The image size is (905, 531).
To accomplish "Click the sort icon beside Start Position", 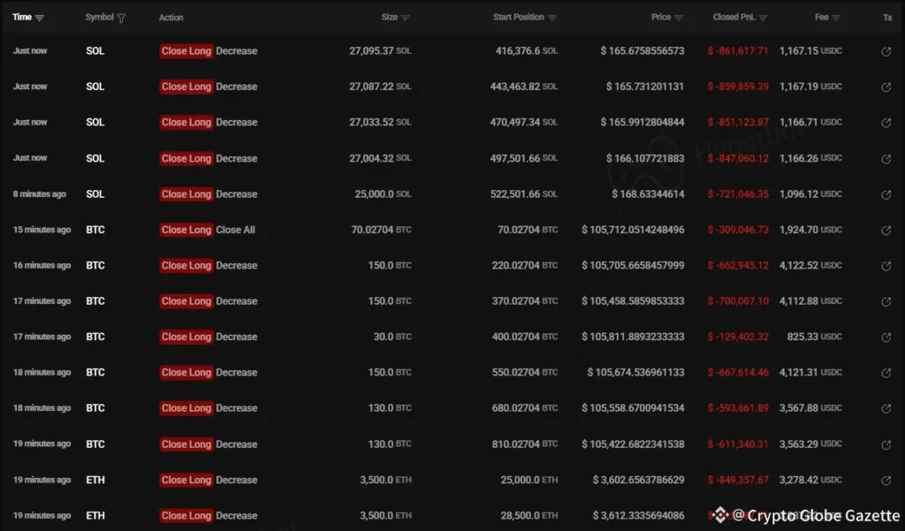I will (552, 16).
